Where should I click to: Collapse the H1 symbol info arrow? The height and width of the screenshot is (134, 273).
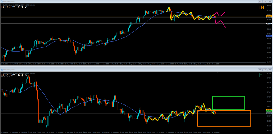point(2,73)
